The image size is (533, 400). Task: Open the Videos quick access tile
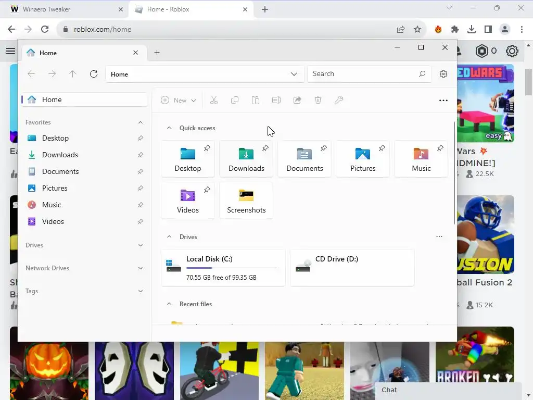pos(187,201)
